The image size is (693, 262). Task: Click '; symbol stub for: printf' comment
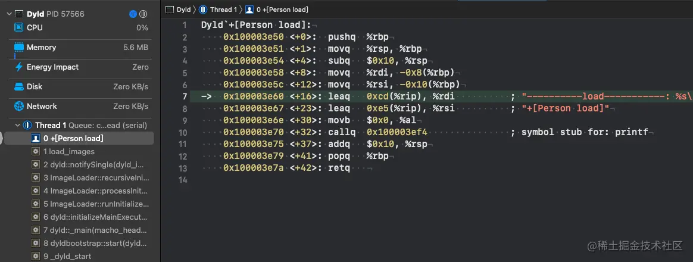[x=579, y=133]
